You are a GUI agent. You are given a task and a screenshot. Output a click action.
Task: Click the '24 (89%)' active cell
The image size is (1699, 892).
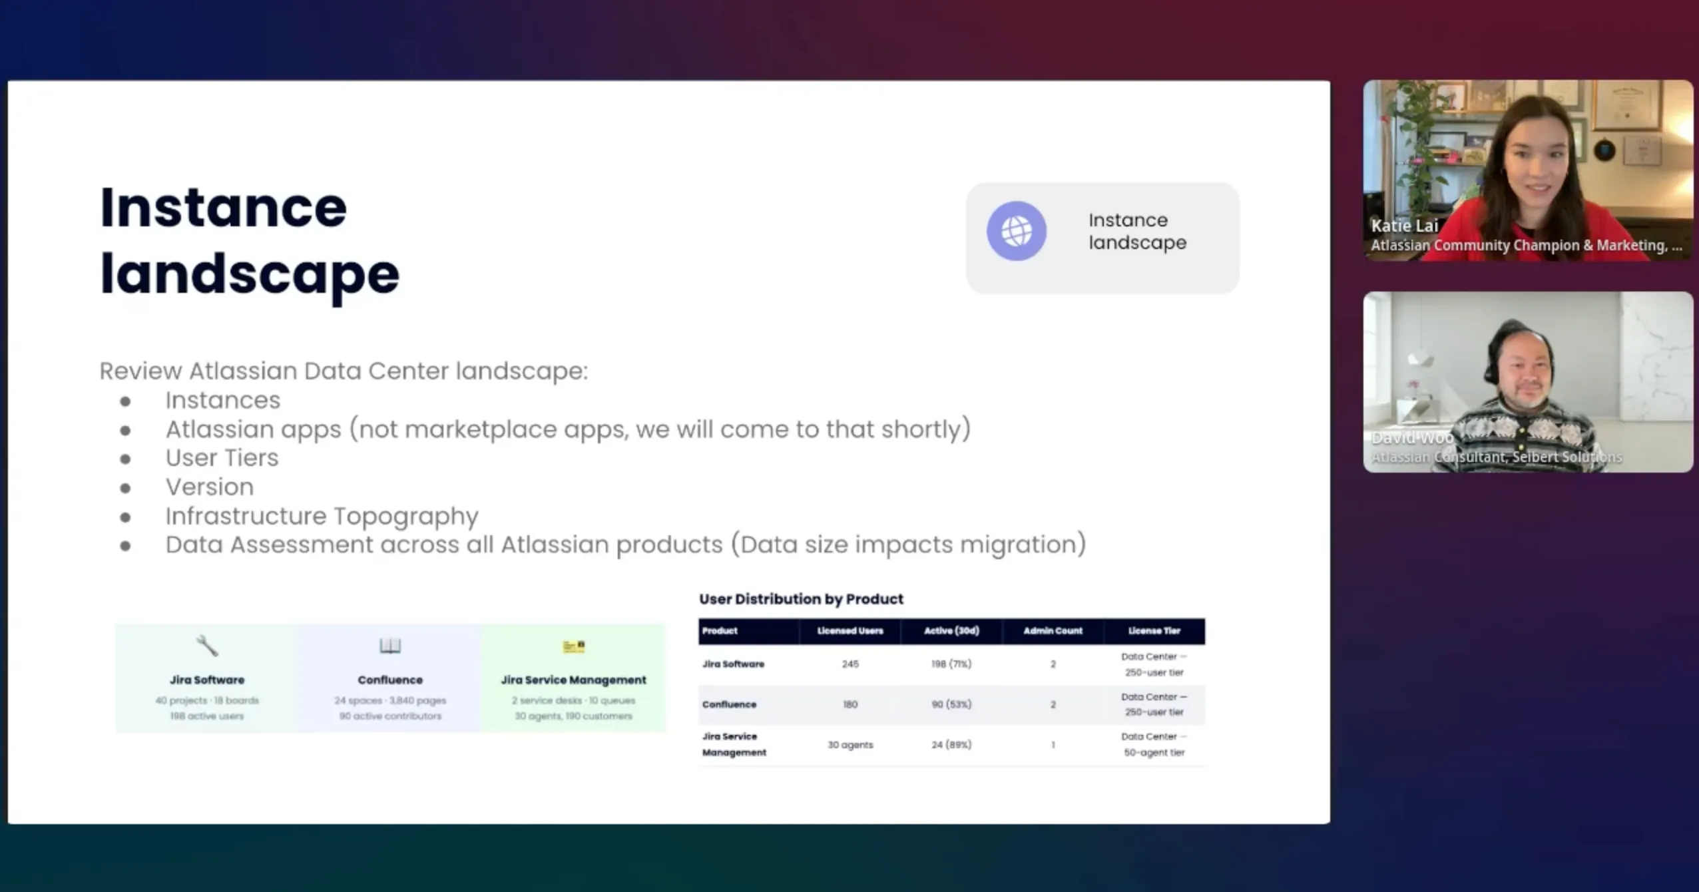tap(951, 745)
